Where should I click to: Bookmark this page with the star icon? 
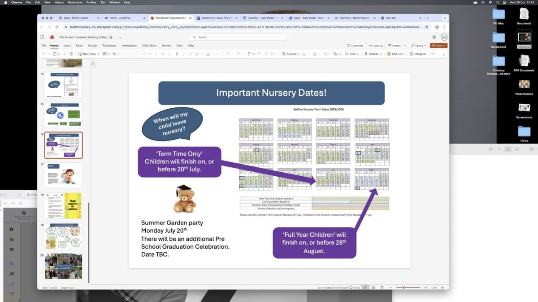427,27
